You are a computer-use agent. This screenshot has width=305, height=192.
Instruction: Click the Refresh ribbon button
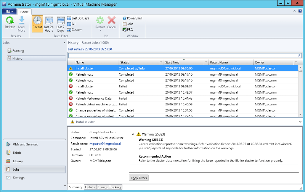[x=10, y=23]
